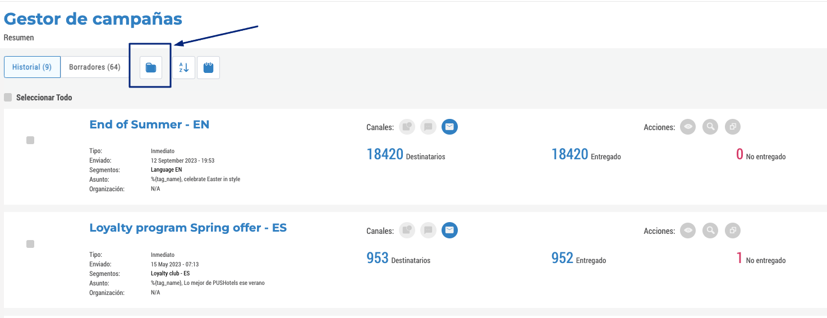Switch to the Borradores (64) tab
Viewport: 827px width, 318px height.
95,67
